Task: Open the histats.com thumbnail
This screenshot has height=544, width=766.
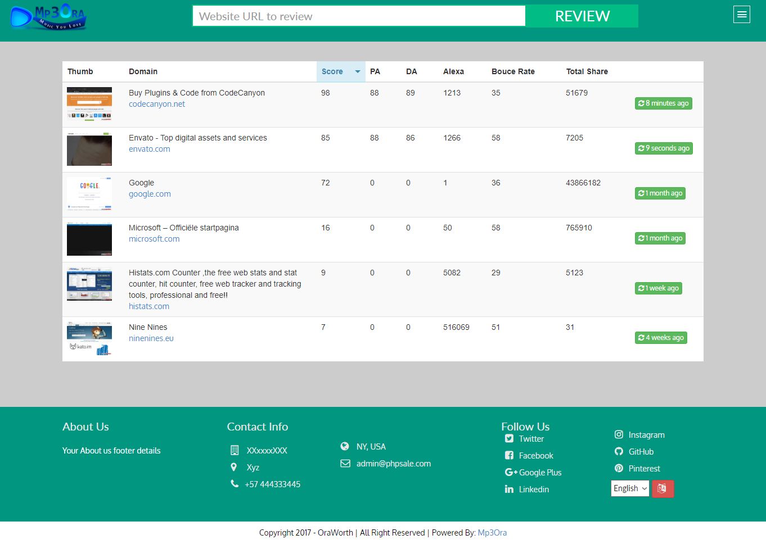Action: (x=89, y=284)
